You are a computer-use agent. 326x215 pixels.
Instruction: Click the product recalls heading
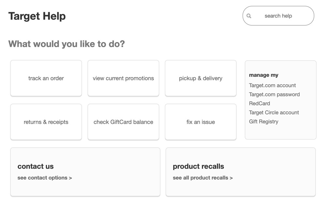[x=198, y=166]
